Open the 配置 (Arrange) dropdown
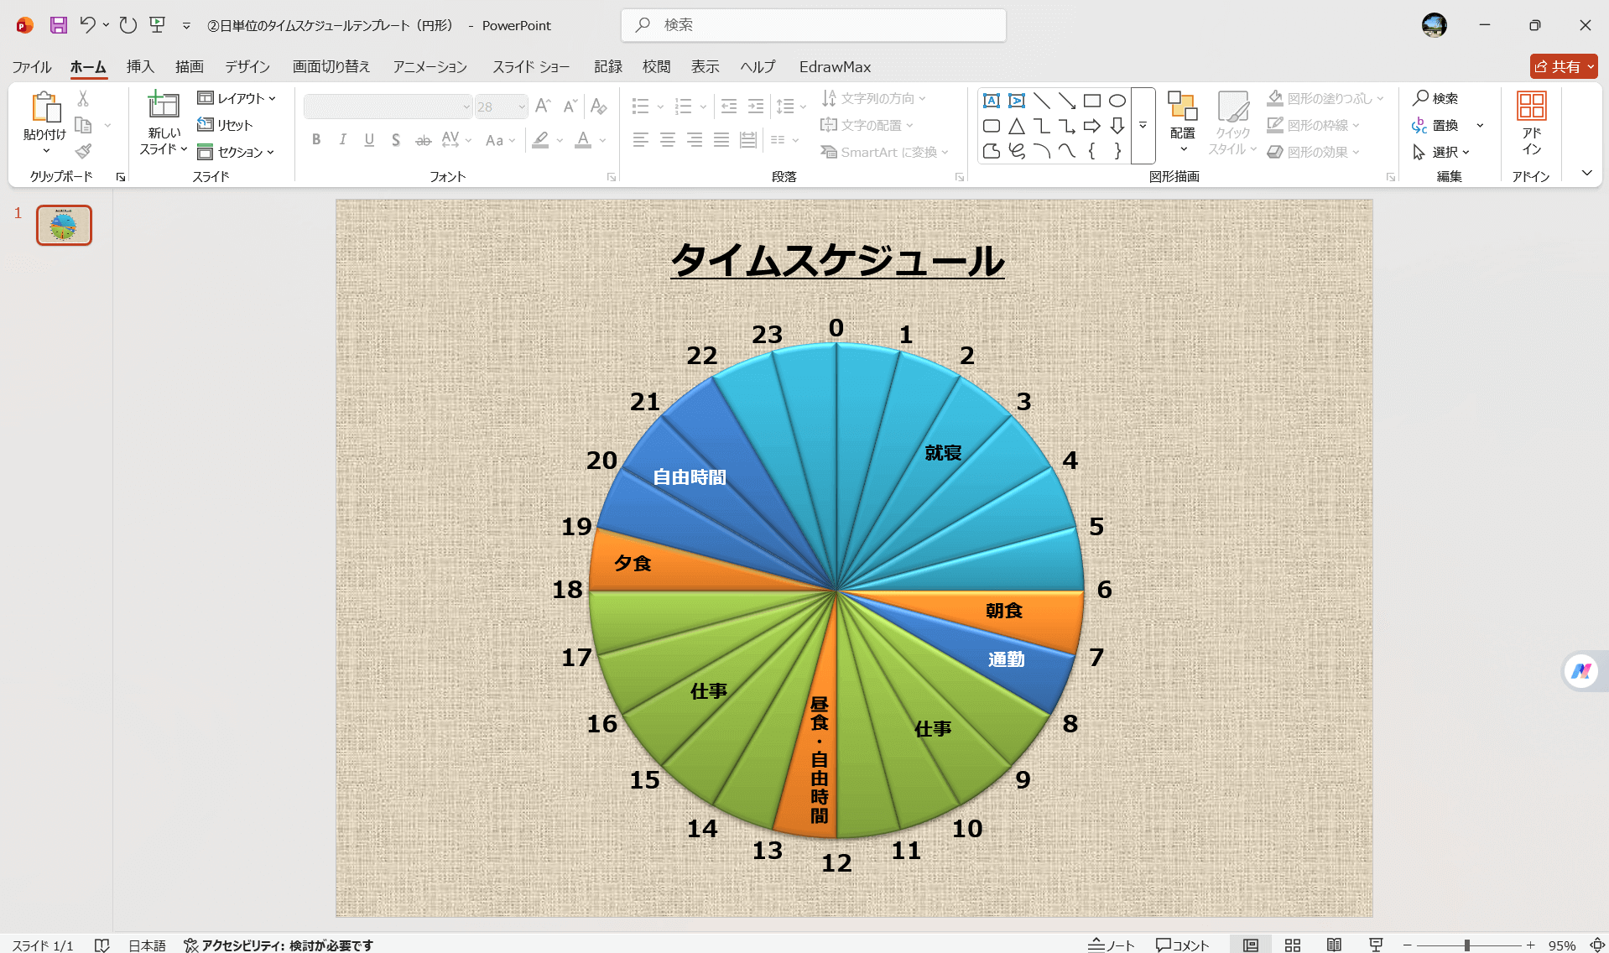1609x953 pixels. (x=1183, y=124)
